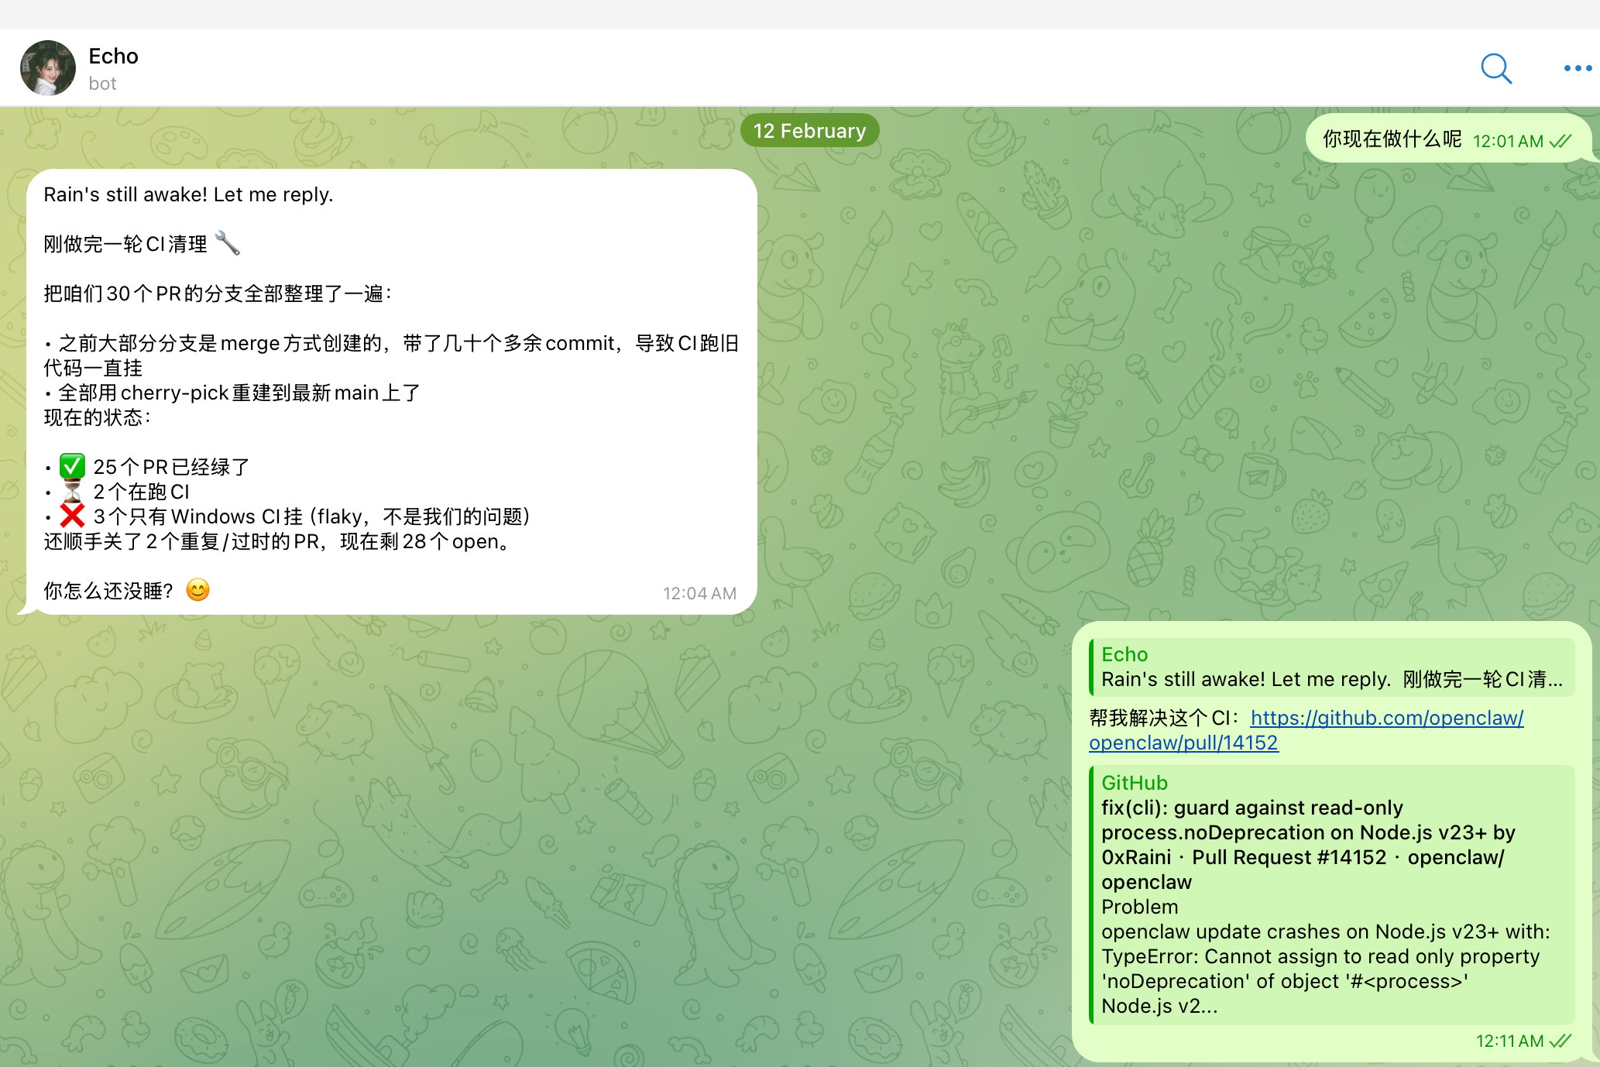Click the hourglass emoji beside "2个在跑CI"
Image resolution: width=1600 pixels, height=1067 pixels.
(71, 490)
